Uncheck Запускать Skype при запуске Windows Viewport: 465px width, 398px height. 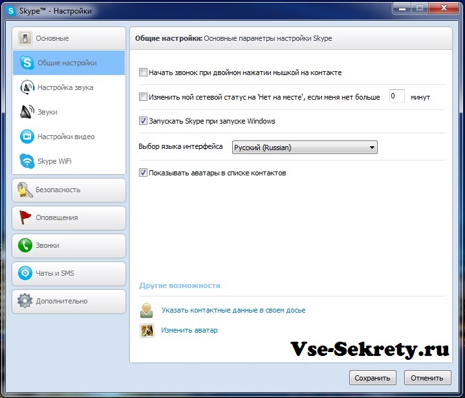(x=143, y=121)
